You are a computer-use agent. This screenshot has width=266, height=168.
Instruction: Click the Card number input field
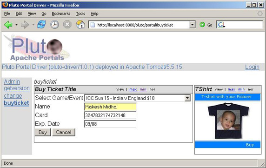110,115
